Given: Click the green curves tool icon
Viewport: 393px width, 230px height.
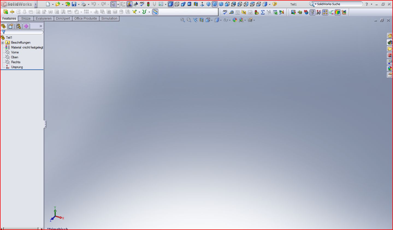Looking at the screenshot, I should 144,12.
